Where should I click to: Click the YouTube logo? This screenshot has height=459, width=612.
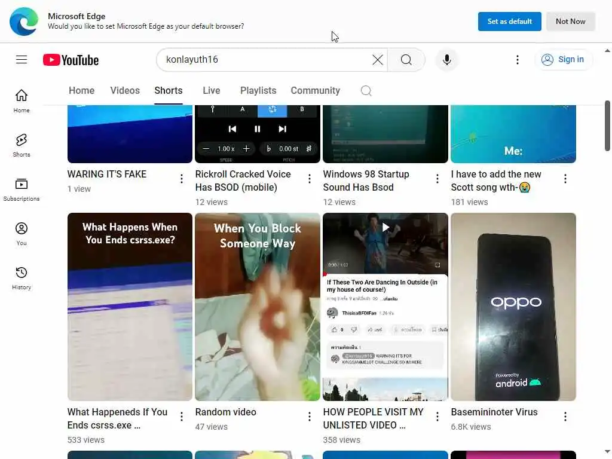(x=71, y=60)
